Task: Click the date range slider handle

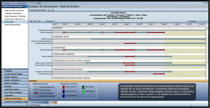Action: tap(122, 21)
